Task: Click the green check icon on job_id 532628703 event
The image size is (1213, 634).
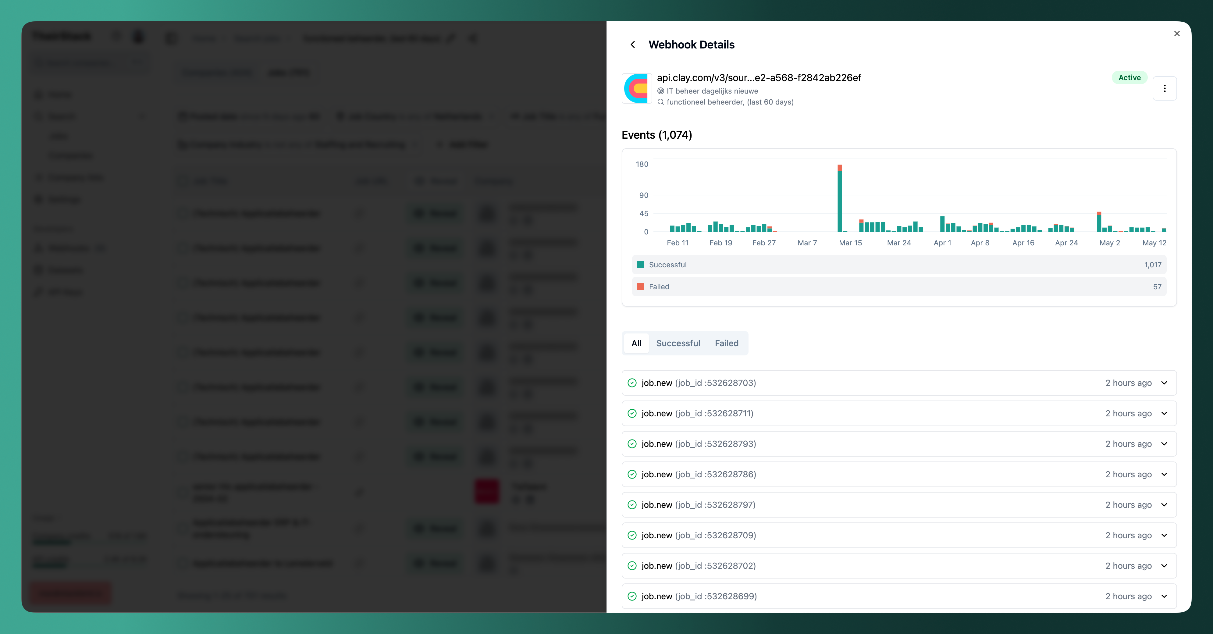Action: coord(632,383)
